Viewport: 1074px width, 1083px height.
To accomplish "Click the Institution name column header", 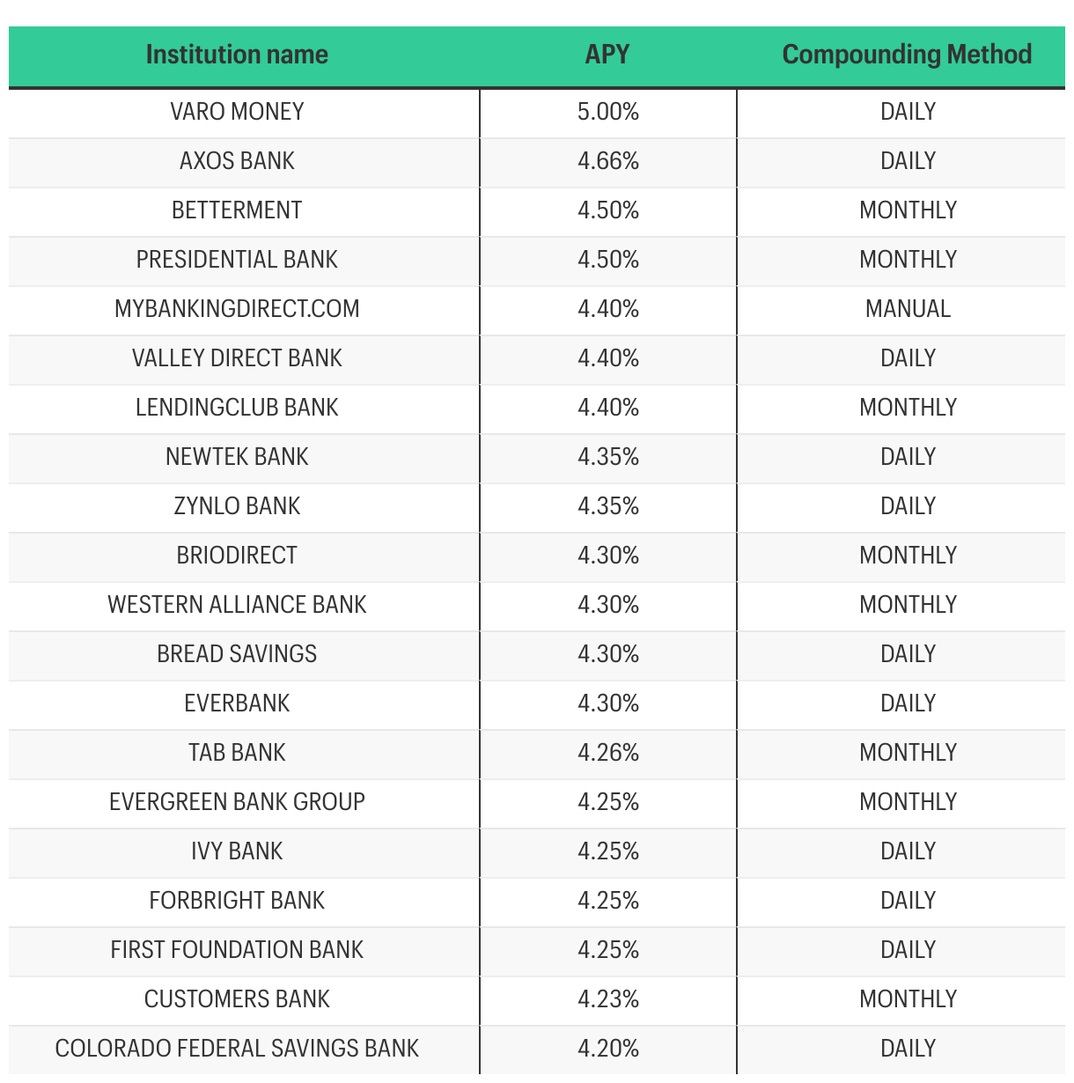I will coord(237,55).
